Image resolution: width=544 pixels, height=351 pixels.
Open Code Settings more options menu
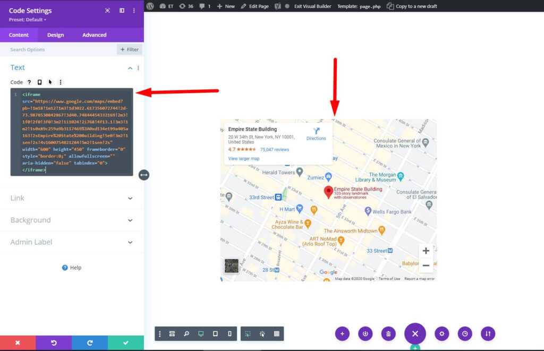click(x=134, y=11)
